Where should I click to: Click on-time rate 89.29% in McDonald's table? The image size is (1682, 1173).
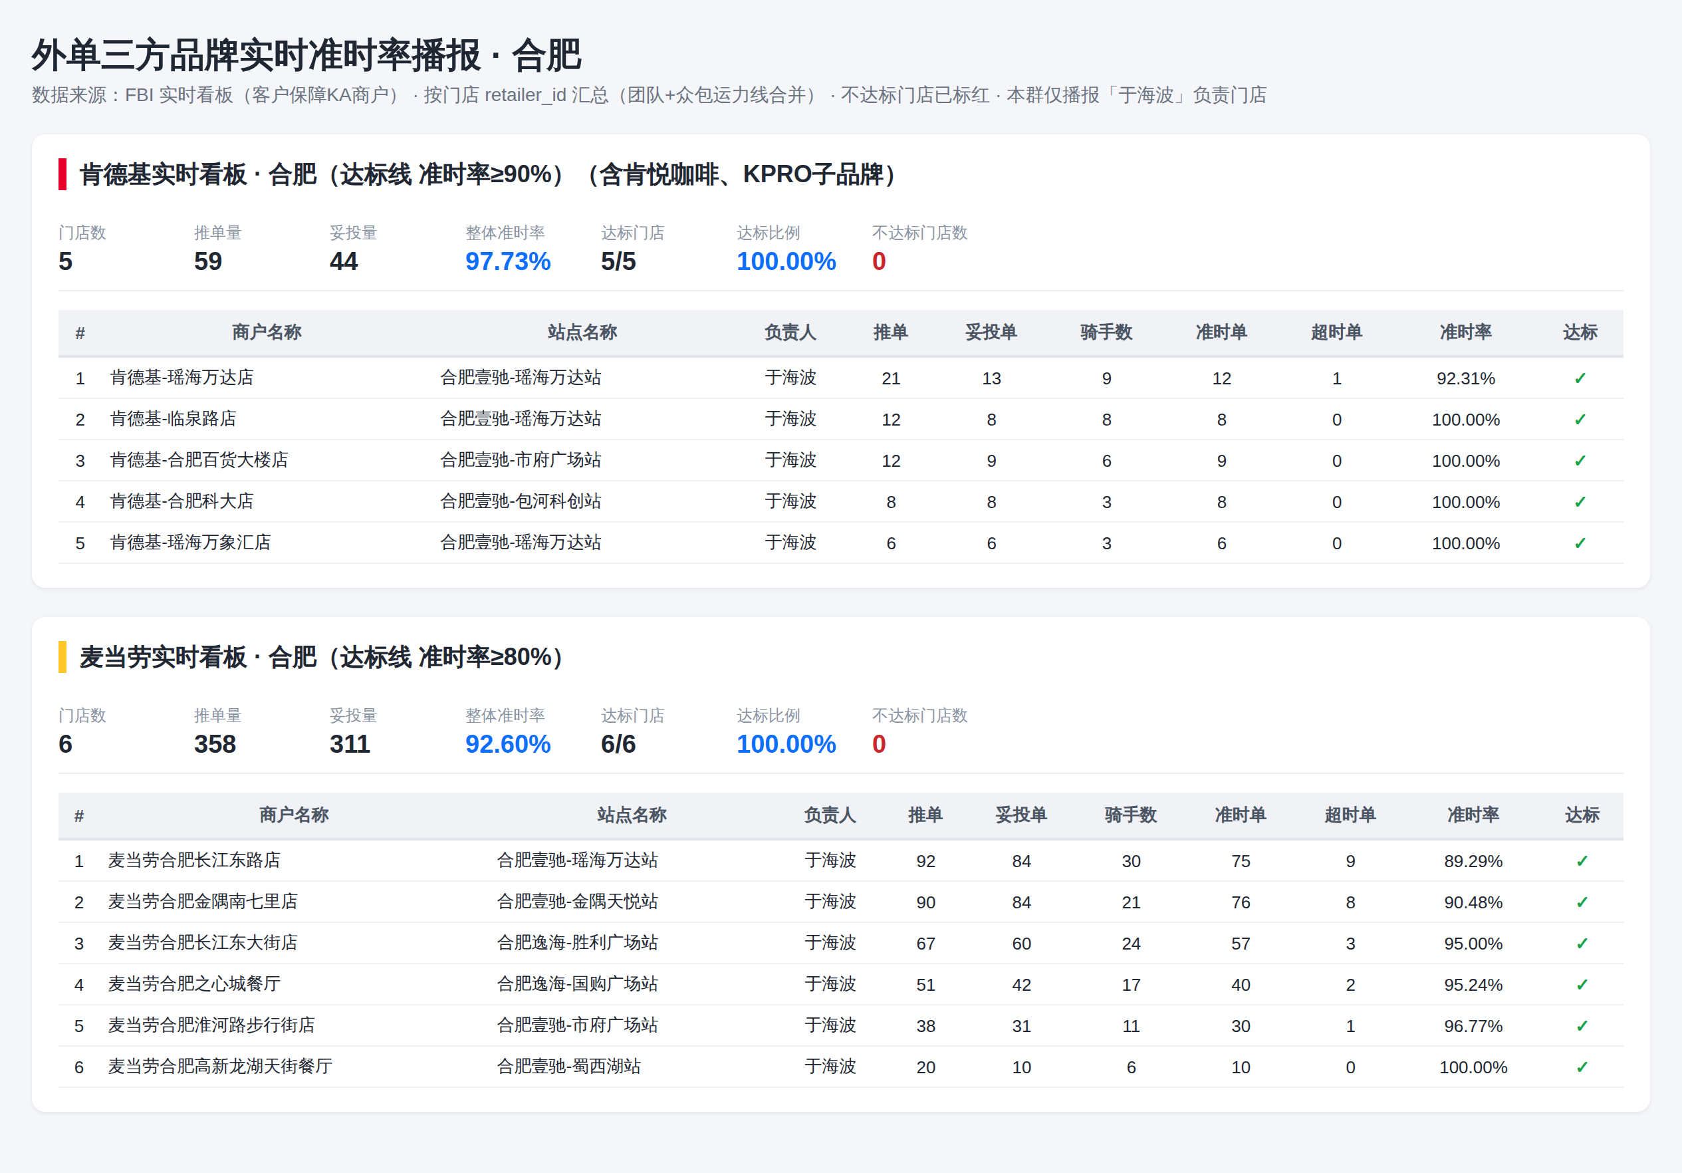pos(1473,862)
